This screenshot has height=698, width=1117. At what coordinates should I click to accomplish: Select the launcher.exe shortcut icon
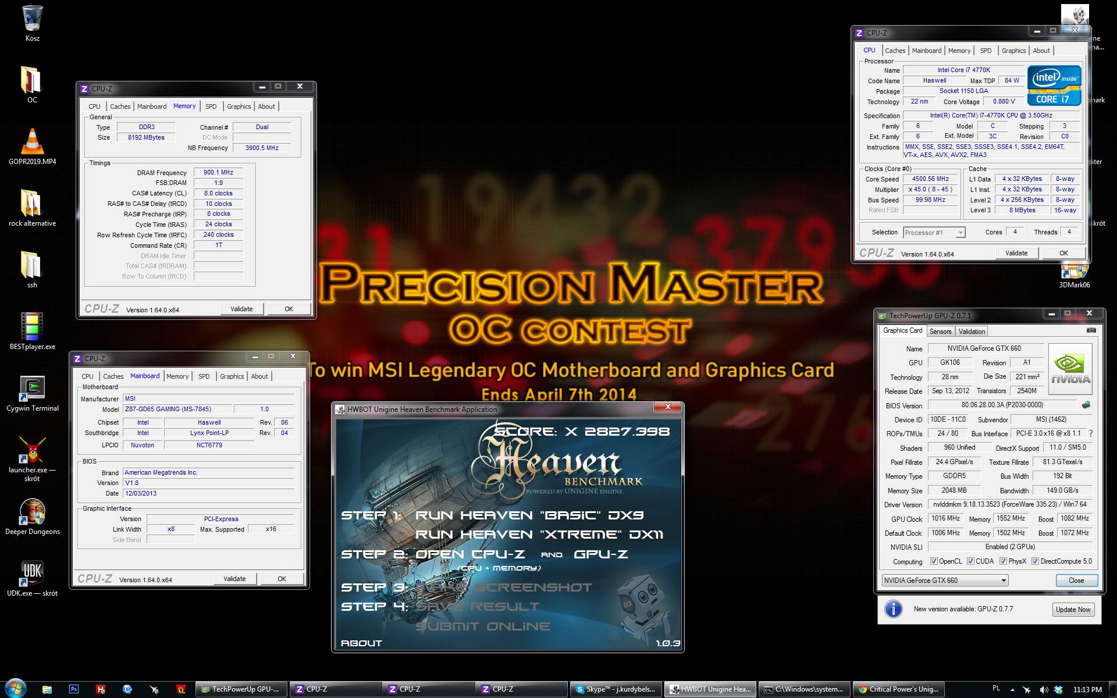(32, 450)
